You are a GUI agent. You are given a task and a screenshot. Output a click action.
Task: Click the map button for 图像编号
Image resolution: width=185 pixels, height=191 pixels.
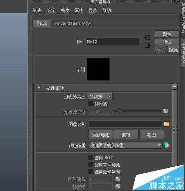[118, 179]
